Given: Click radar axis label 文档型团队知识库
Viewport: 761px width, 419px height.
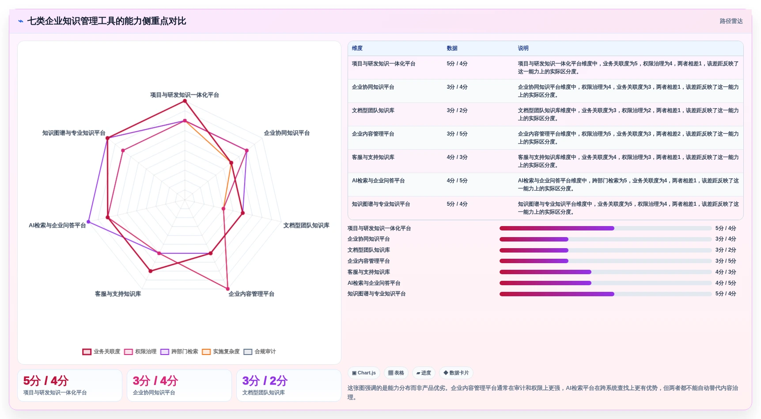Looking at the screenshot, I should click(x=306, y=225).
